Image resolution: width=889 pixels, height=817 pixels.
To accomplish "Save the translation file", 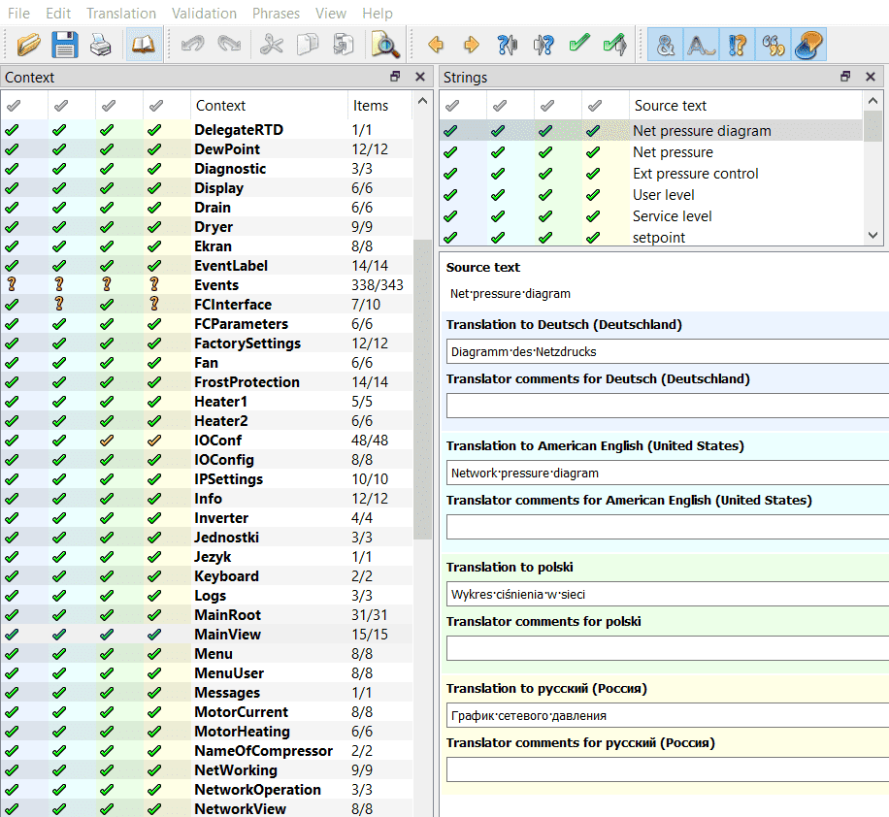I will tap(65, 45).
